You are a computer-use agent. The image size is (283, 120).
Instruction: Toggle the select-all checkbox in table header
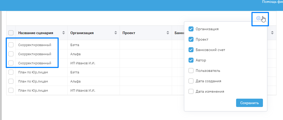pyautogui.click(x=11, y=33)
